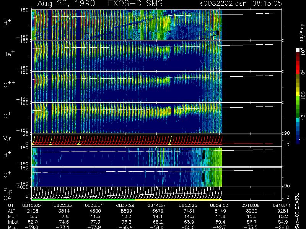Click UT value '0859:53'
This screenshot has height=229, width=306.
(219, 205)
